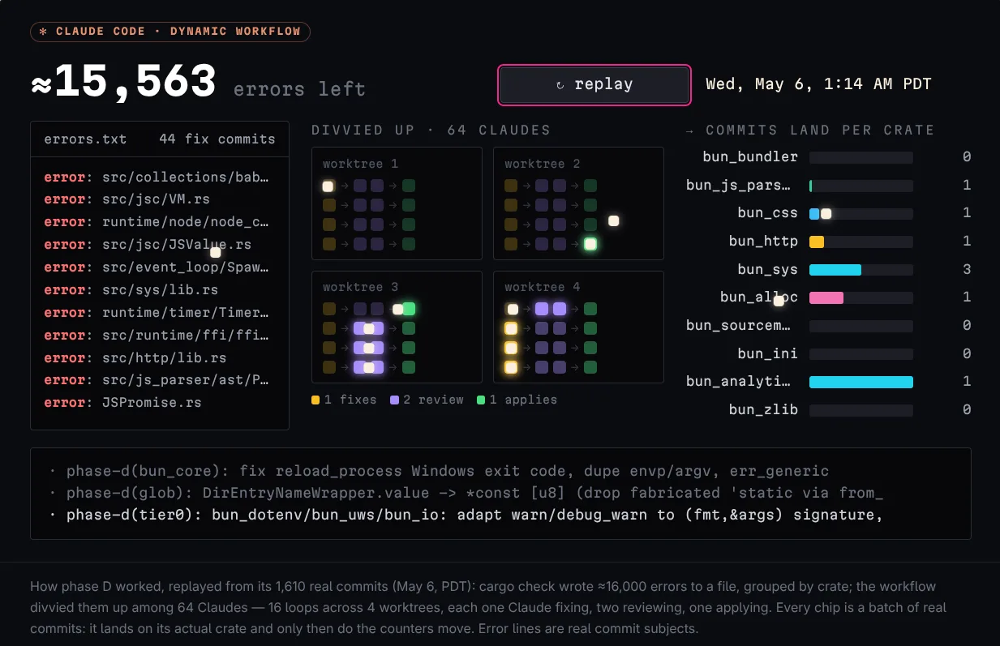The width and height of the screenshot is (1000, 646).
Task: Select error line runtime/node/node_c…
Action: click(157, 222)
